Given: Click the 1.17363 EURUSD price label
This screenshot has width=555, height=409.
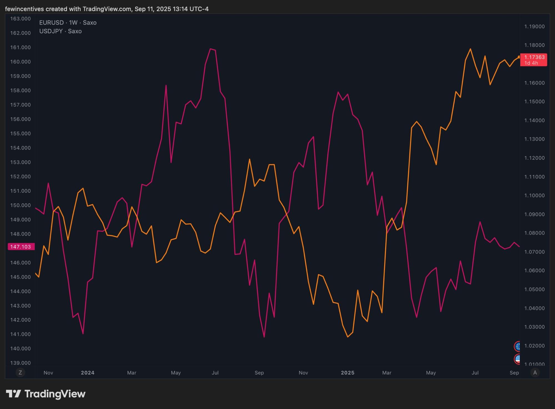Looking at the screenshot, I should coord(534,57).
